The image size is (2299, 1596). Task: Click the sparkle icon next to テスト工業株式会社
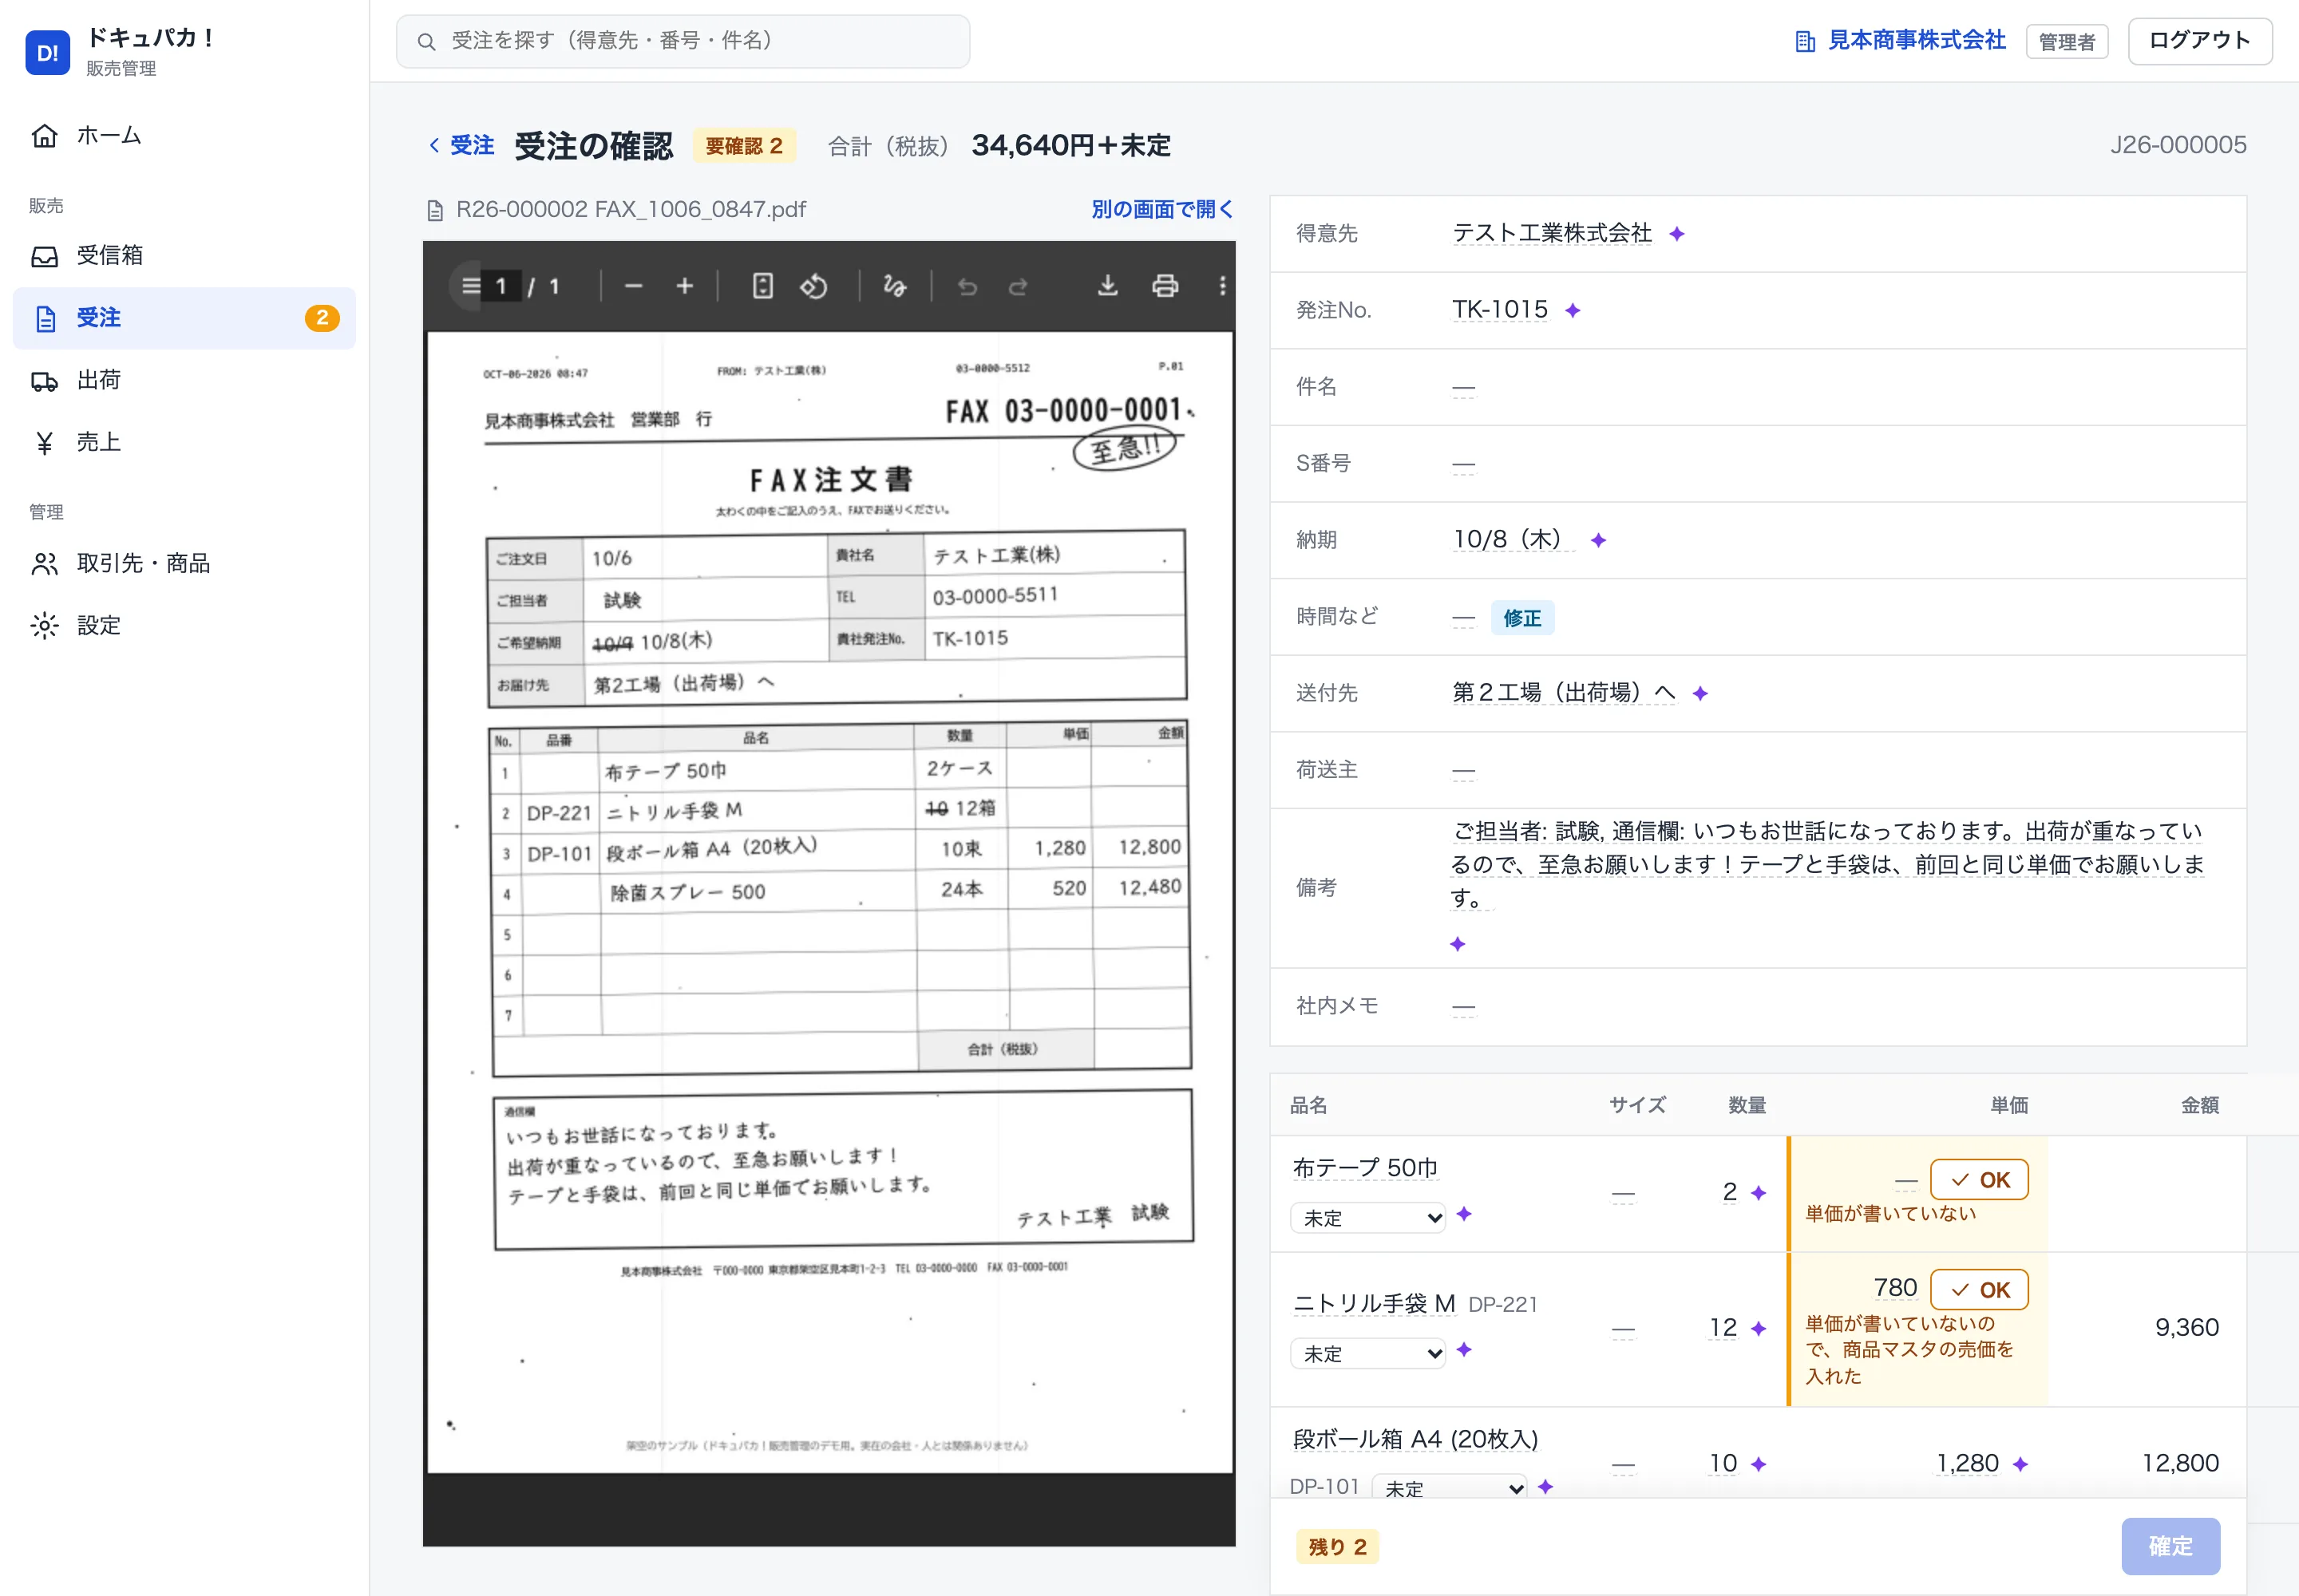coord(1676,233)
